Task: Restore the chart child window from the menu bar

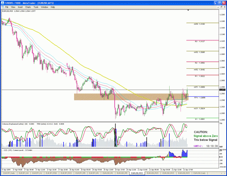Action: pyautogui.click(x=221, y=7)
